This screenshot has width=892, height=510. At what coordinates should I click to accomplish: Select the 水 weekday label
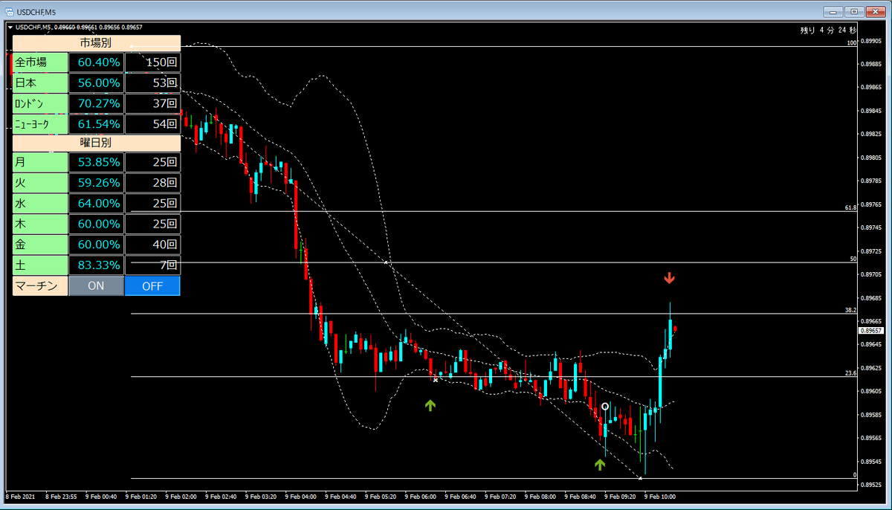[40, 203]
